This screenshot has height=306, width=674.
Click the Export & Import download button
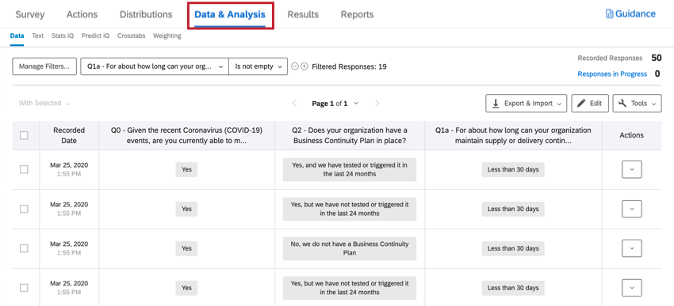pyautogui.click(x=527, y=104)
